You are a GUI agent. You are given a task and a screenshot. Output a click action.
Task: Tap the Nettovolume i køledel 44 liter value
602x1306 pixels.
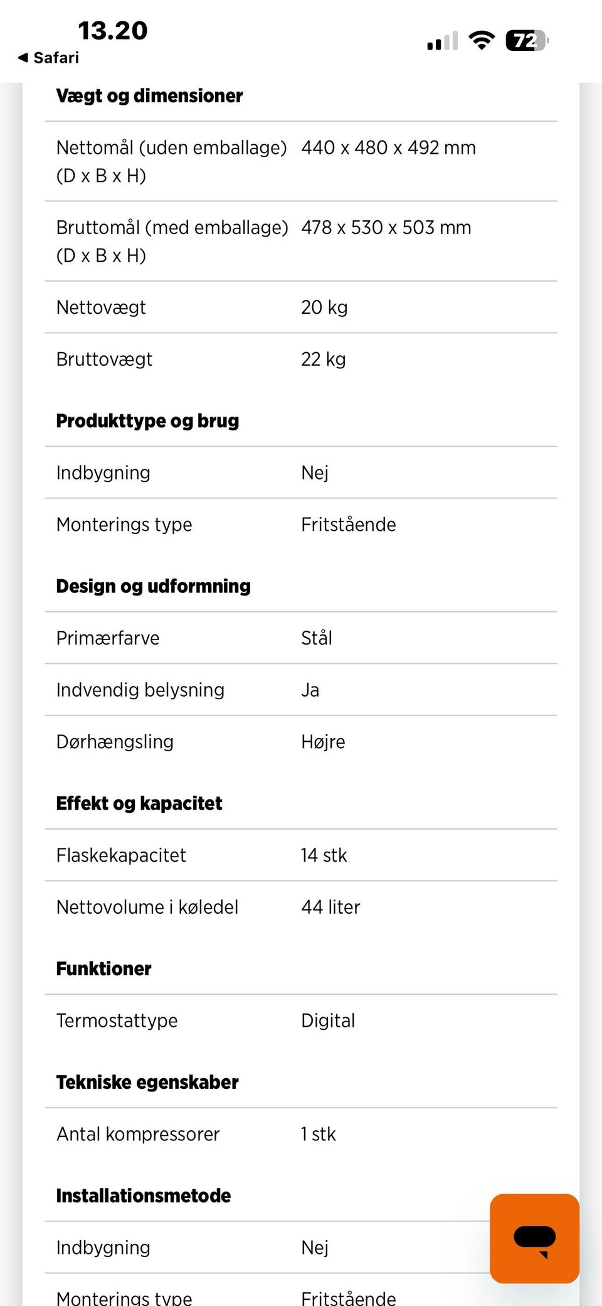(x=330, y=907)
